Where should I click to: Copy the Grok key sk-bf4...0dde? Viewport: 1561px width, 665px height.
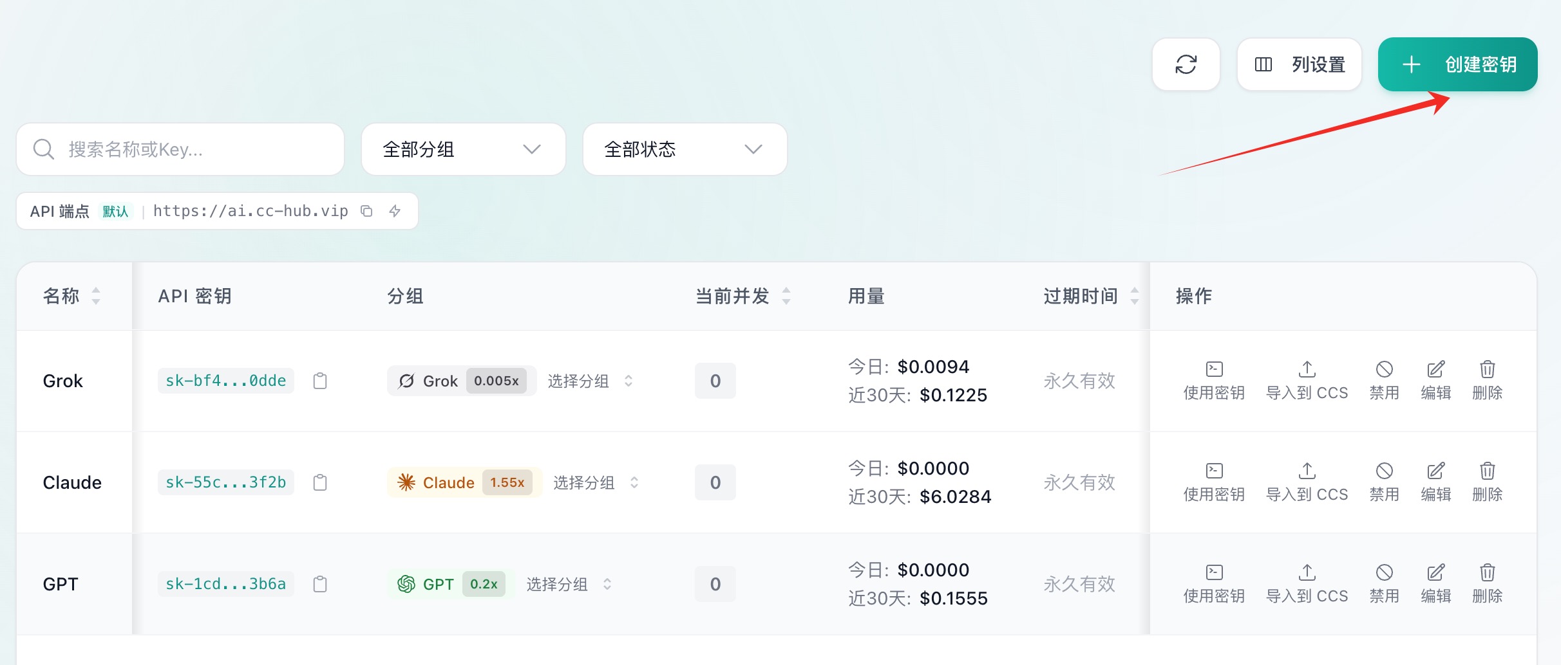[320, 381]
